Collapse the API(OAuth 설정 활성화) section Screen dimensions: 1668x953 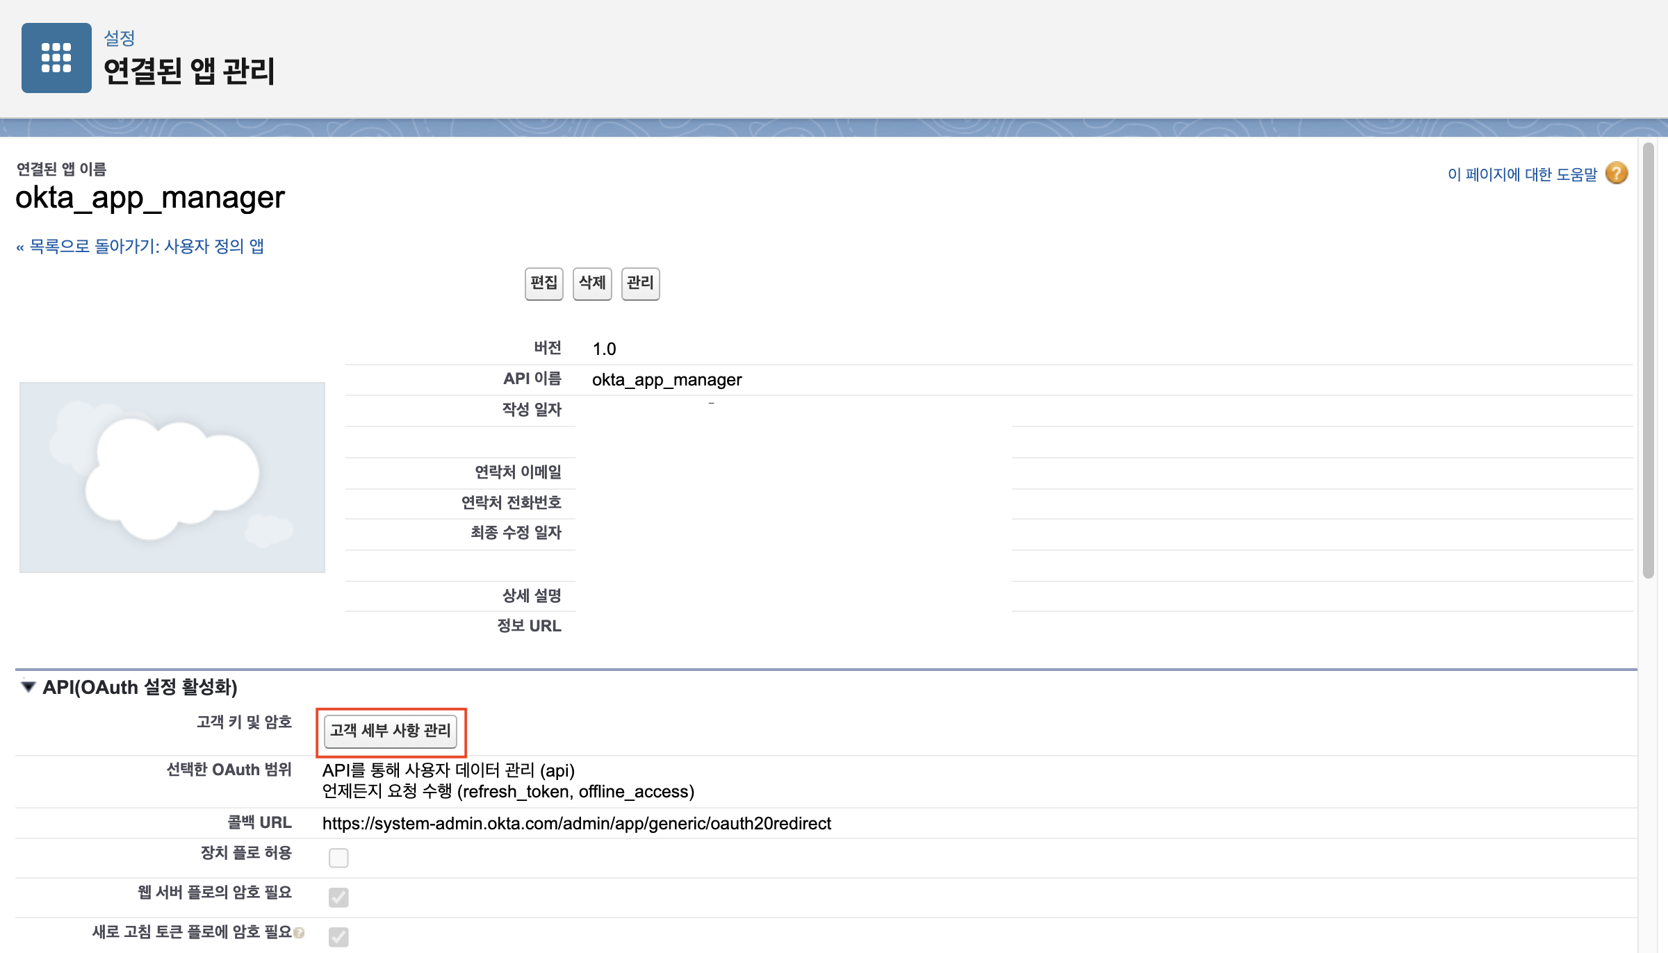click(28, 687)
